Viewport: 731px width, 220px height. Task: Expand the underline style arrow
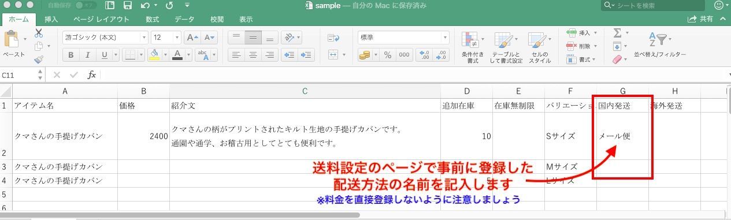tap(115, 55)
